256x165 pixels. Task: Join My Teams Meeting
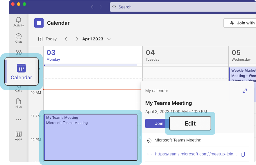(x=157, y=123)
